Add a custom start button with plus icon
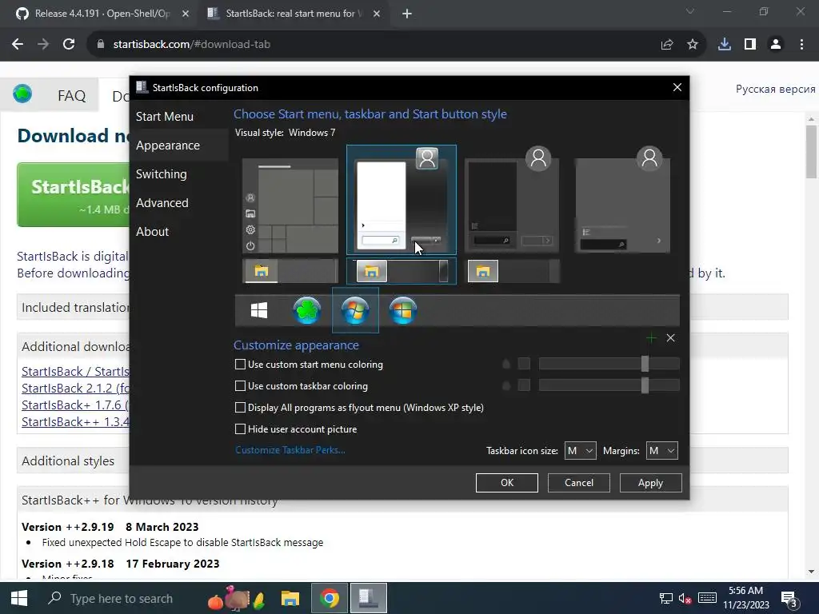Screen dimensions: 819x614 [x=651, y=338]
